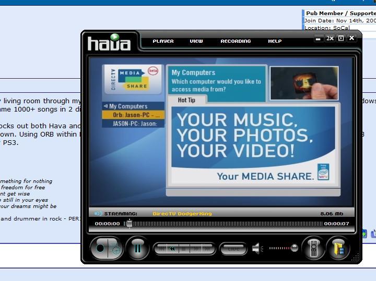Open the Help menu

pyautogui.click(x=275, y=41)
